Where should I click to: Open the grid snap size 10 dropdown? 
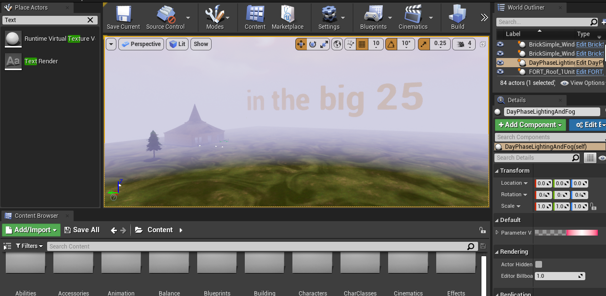coord(376,44)
